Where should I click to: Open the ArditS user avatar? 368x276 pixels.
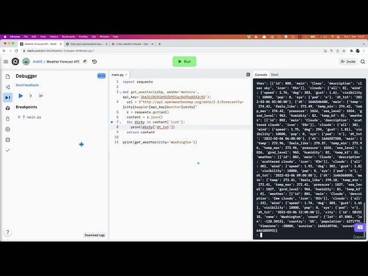tap(26, 62)
